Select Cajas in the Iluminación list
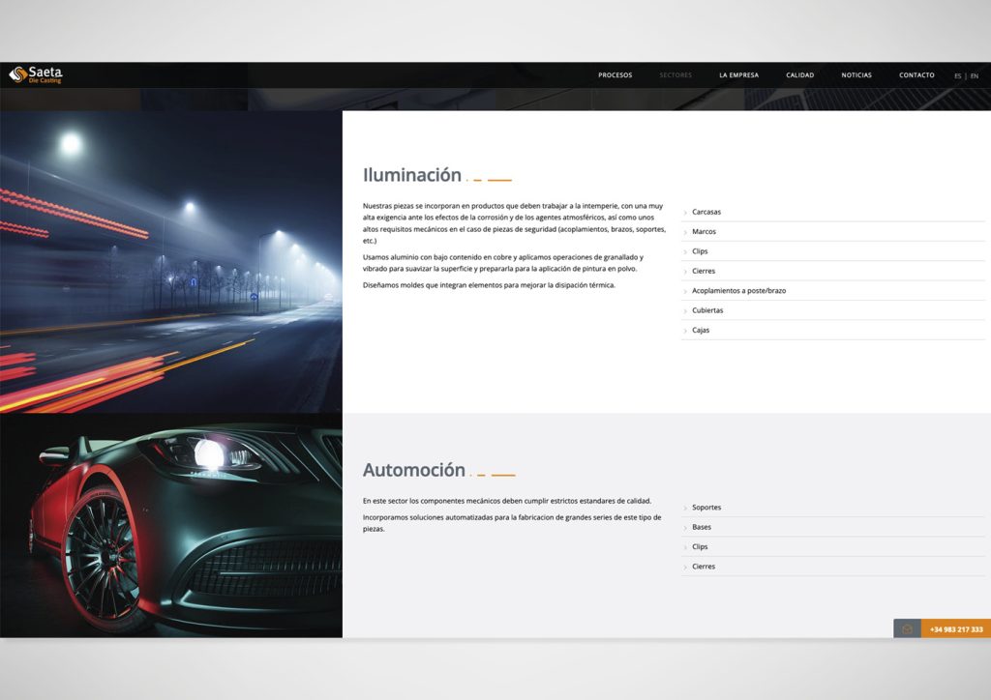Viewport: 991px width, 700px height. point(832,330)
